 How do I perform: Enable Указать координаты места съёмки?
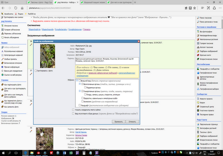[74, 110]
